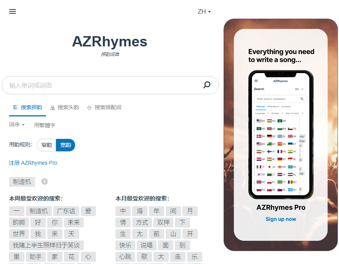Select monthly popular tag 间
The image size is (339, 264).
pyautogui.click(x=173, y=211)
